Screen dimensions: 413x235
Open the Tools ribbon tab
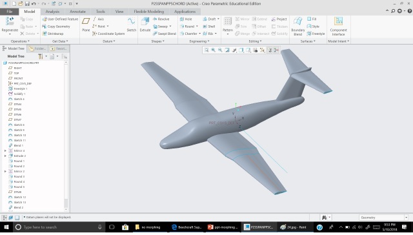[101, 12]
